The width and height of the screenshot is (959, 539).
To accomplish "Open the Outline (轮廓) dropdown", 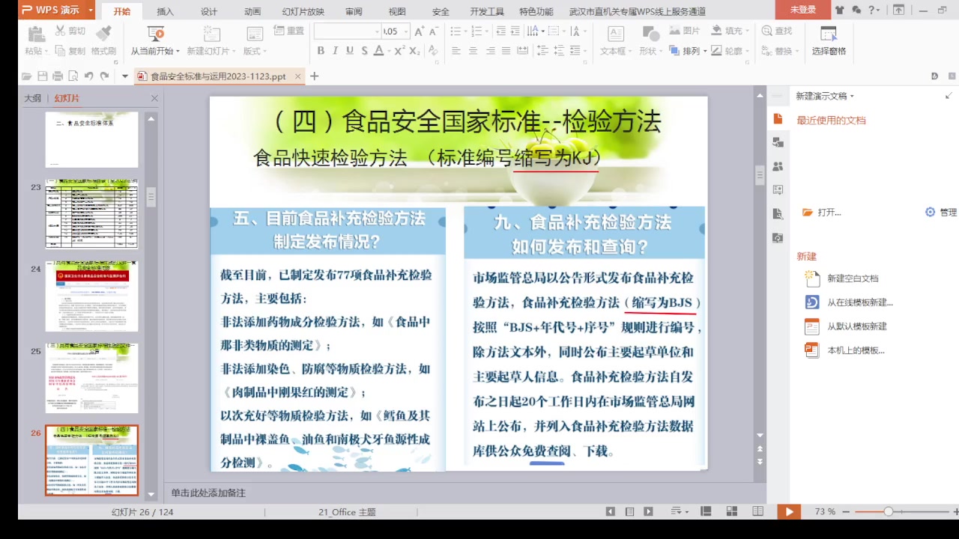I will [731, 51].
